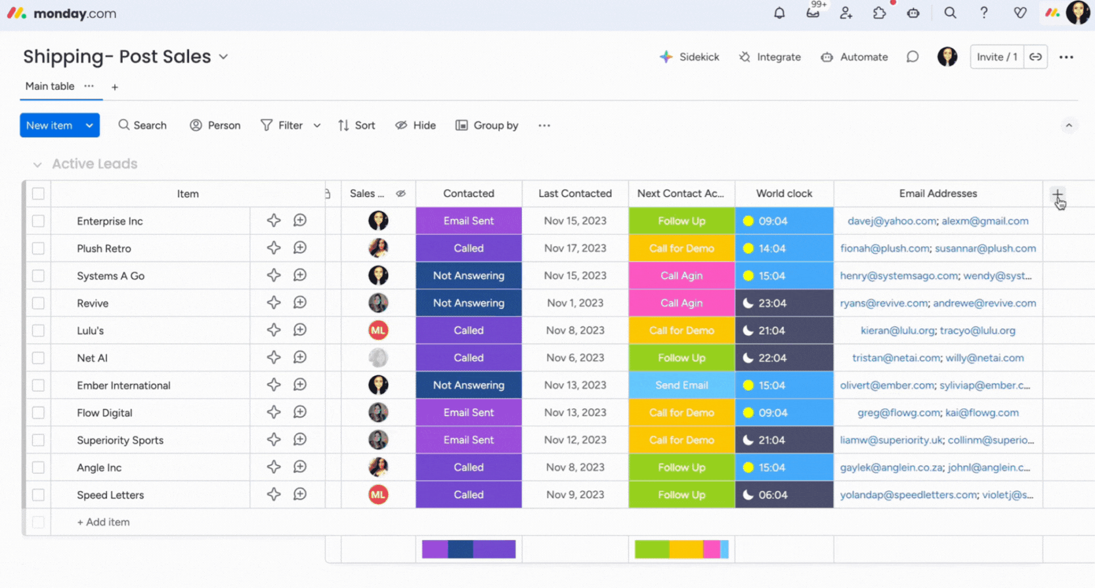
Task: Open the notifications bell
Action: (779, 13)
